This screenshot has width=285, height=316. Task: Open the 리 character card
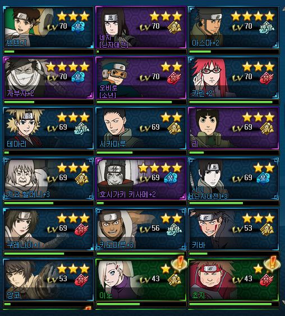click(x=233, y=128)
